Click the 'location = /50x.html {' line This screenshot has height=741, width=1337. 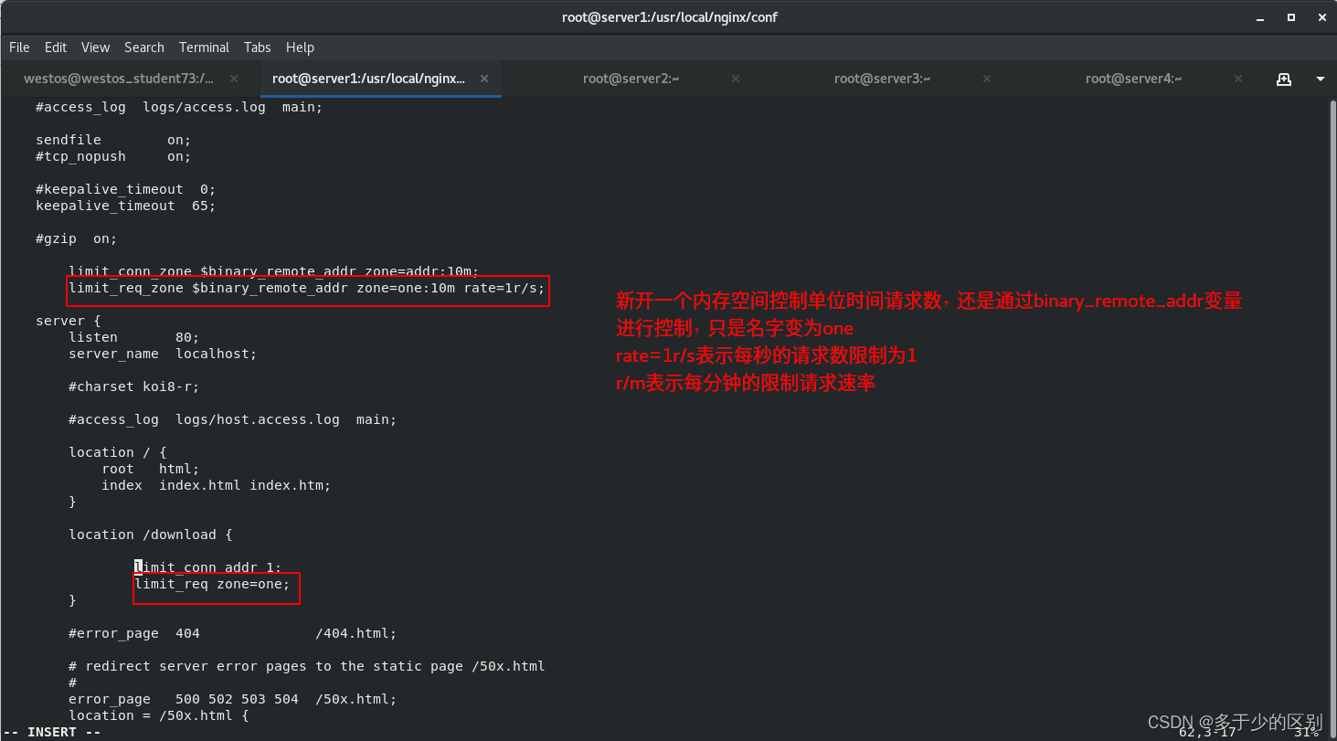point(158,715)
